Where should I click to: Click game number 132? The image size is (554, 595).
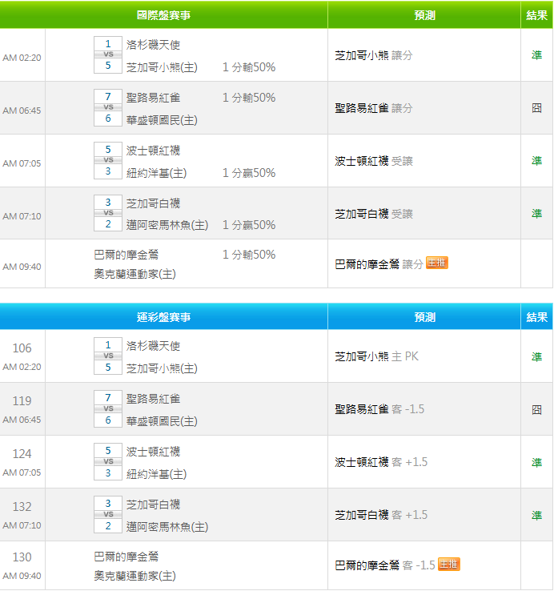point(22,506)
